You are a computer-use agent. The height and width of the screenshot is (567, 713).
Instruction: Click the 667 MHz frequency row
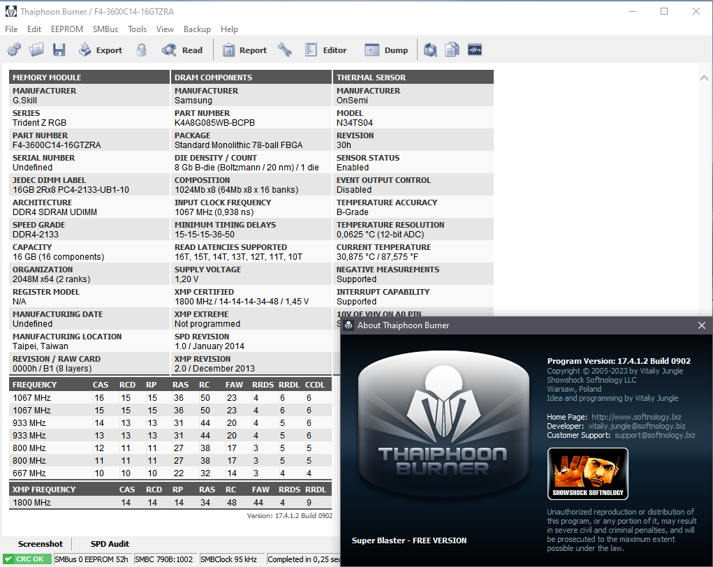pos(170,473)
